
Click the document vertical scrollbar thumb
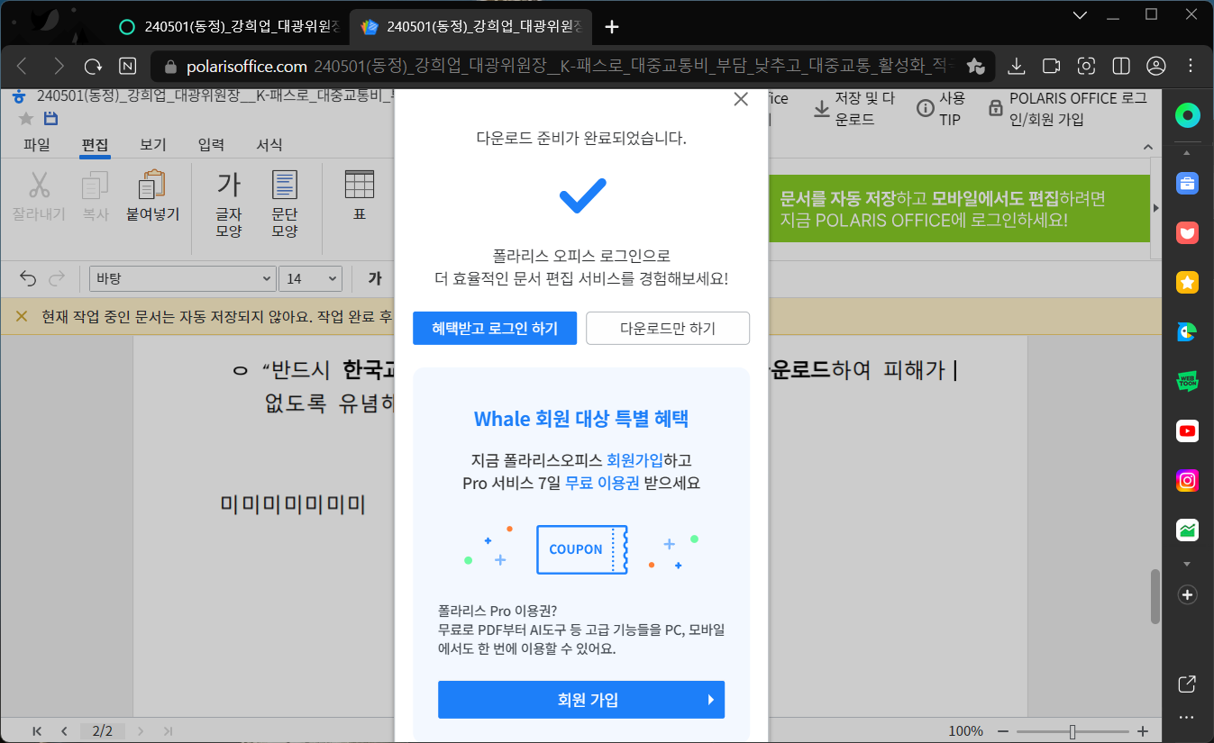1155,596
